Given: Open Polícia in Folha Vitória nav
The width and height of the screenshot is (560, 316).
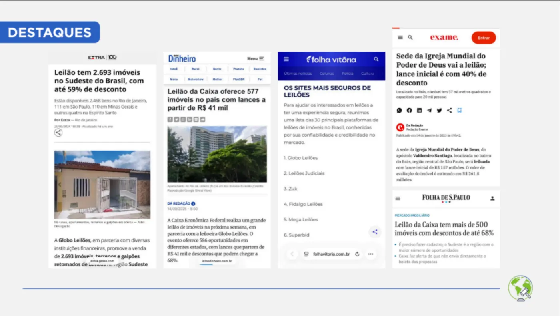Looking at the screenshot, I should point(347,74).
